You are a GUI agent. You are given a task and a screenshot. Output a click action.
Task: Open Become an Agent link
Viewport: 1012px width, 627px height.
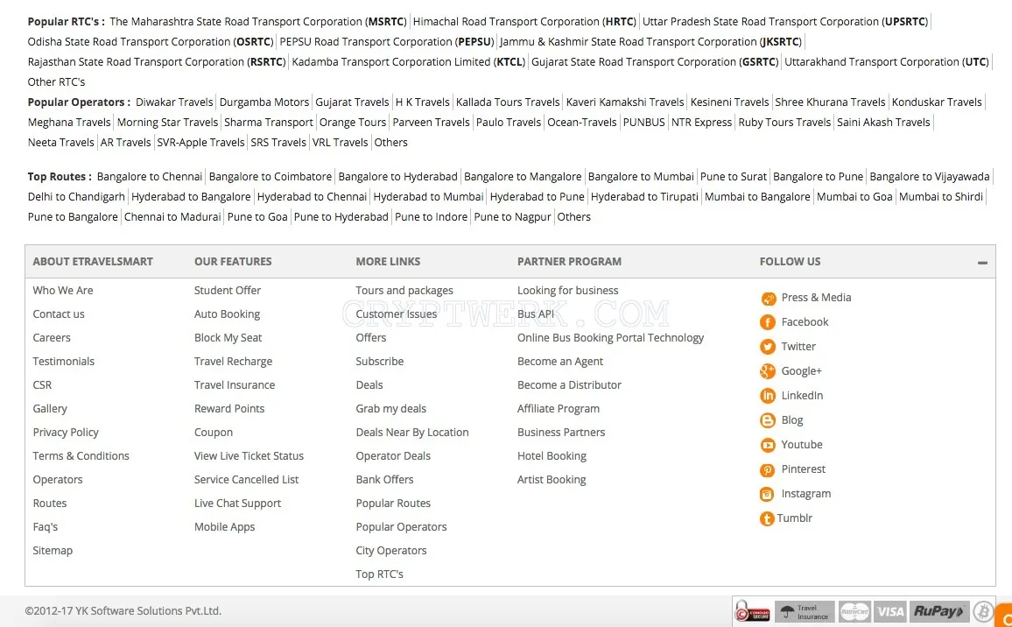tap(560, 361)
